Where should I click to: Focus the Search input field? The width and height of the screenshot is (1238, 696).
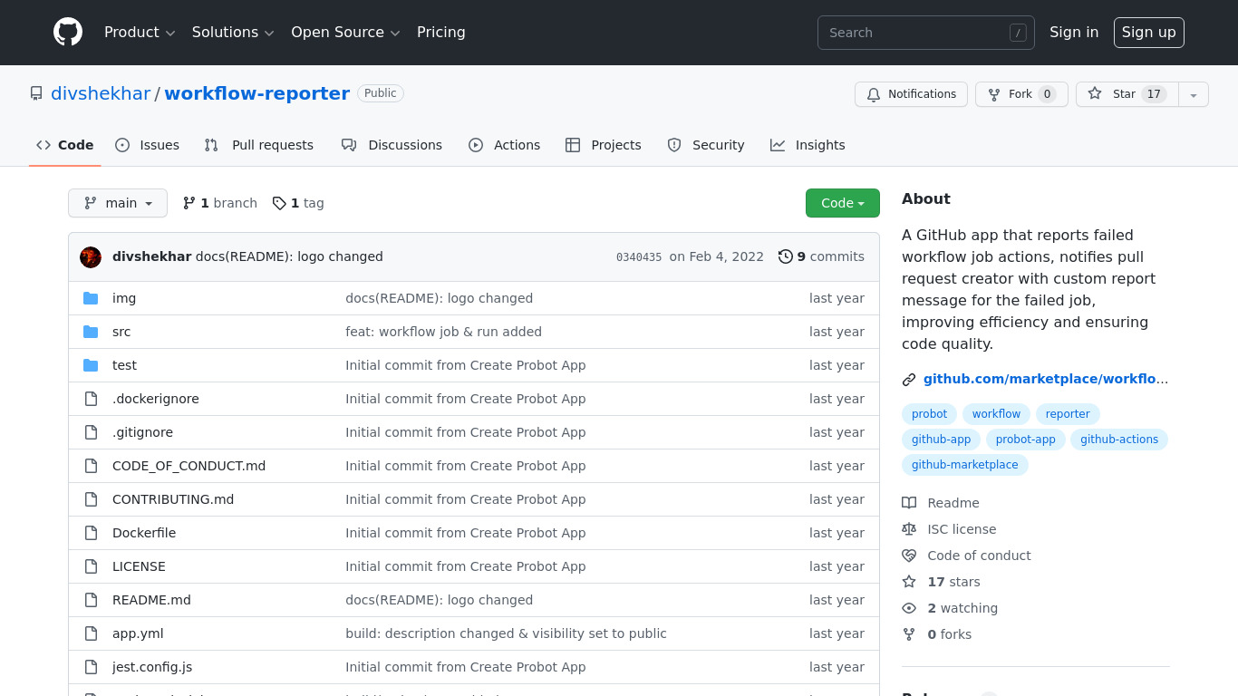click(x=925, y=33)
